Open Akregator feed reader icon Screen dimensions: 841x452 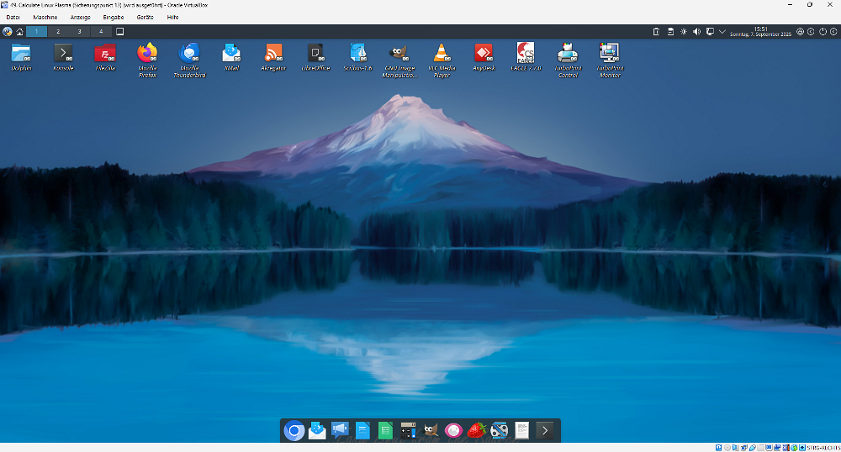click(273, 54)
